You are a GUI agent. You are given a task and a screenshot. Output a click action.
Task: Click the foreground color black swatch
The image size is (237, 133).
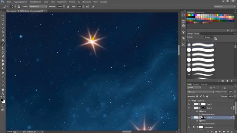(2, 100)
